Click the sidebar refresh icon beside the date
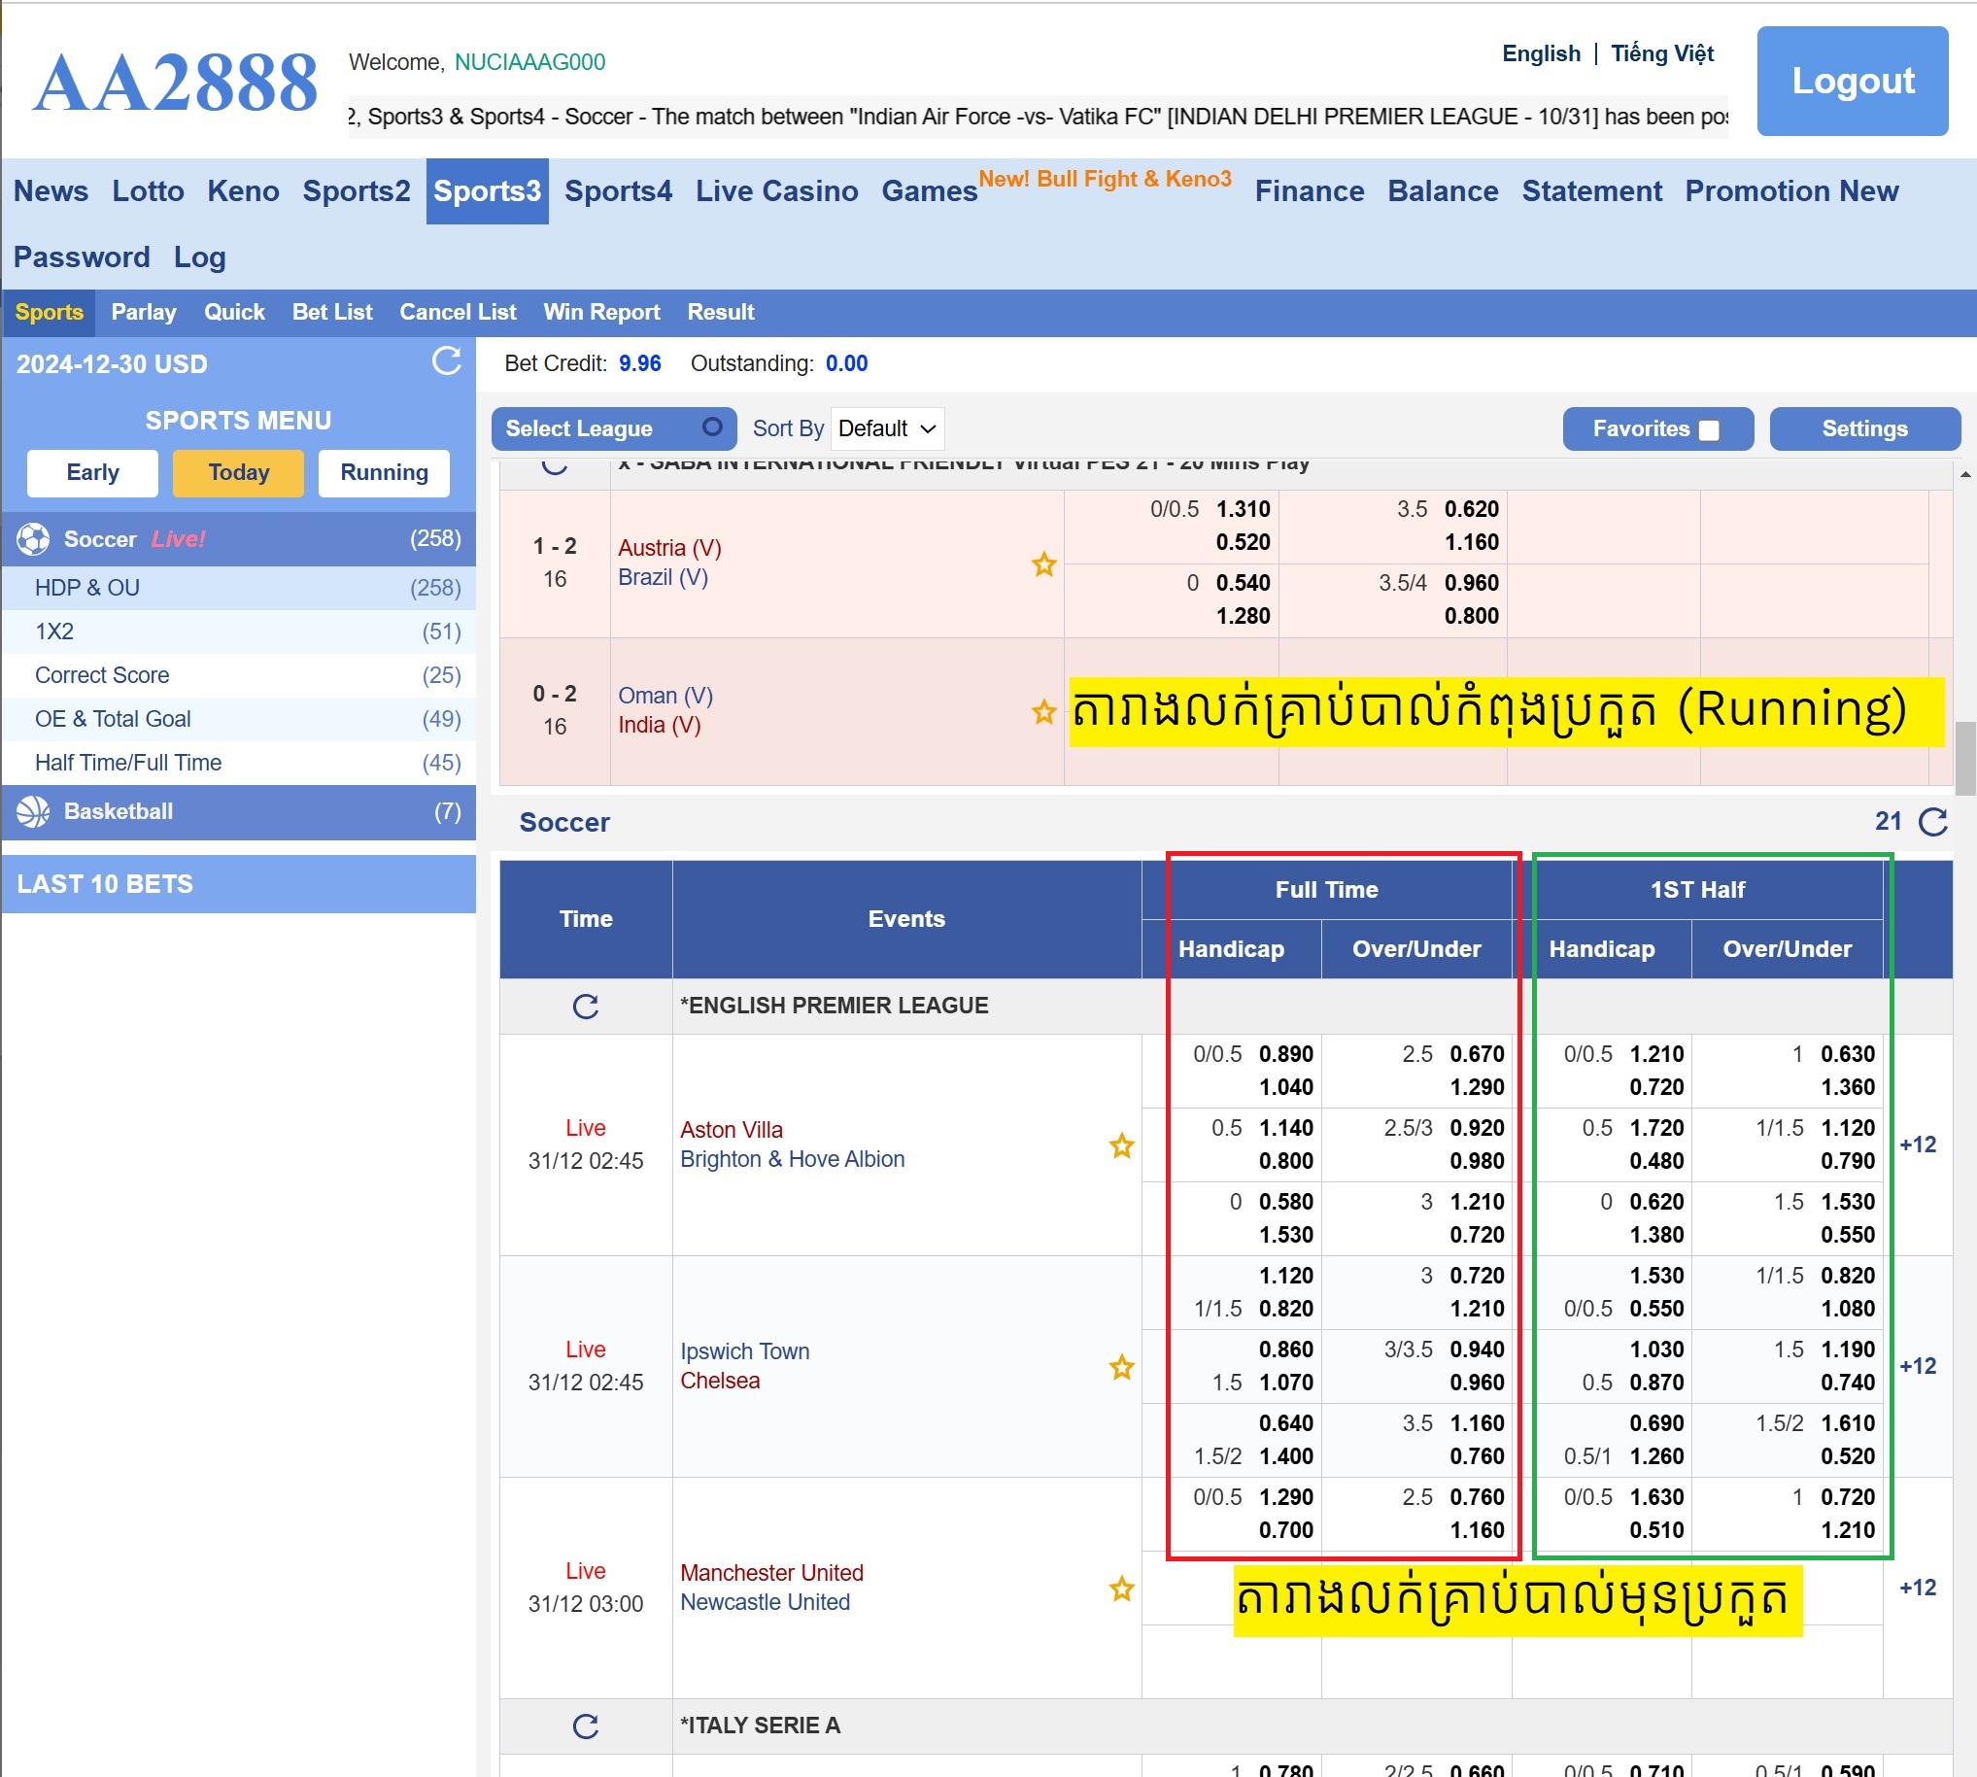The height and width of the screenshot is (1777, 1977). [x=446, y=361]
